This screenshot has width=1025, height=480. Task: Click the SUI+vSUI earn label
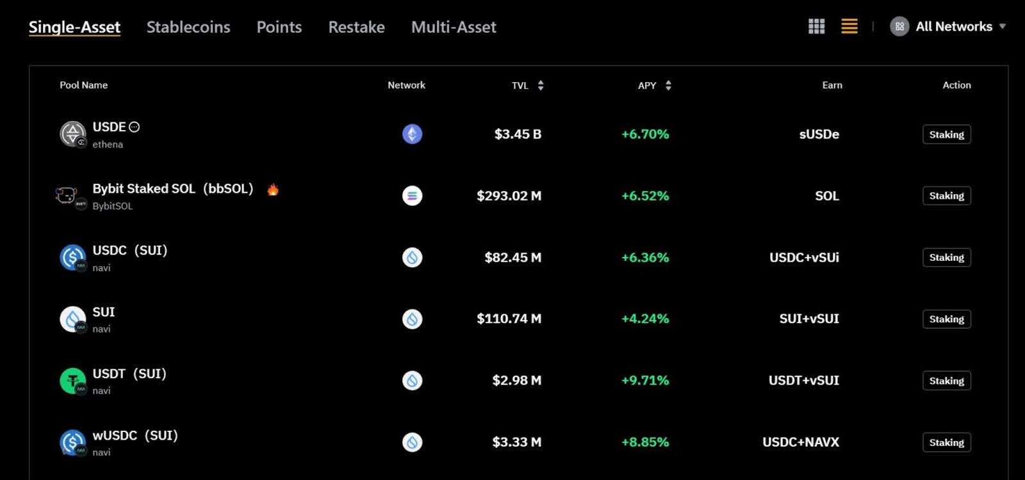click(x=809, y=319)
